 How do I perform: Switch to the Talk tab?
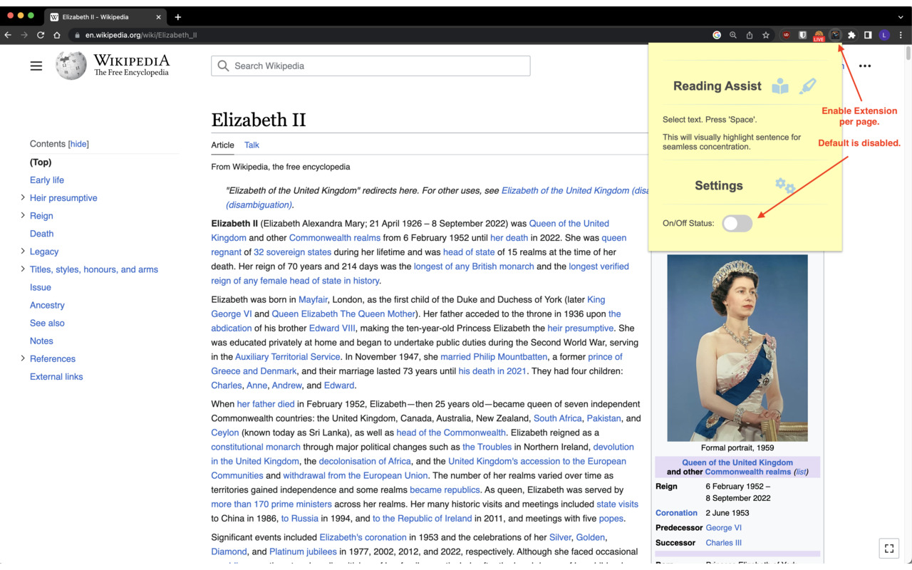[x=252, y=145]
